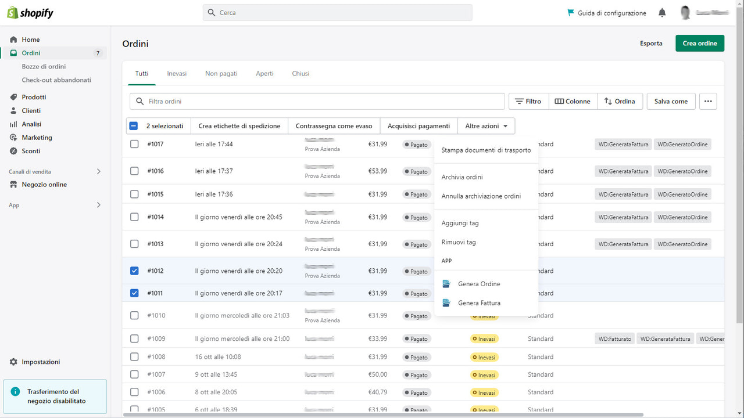This screenshot has height=418, width=744.
Task: Click the magnifier icon in Filtra ordini
Action: 139,101
